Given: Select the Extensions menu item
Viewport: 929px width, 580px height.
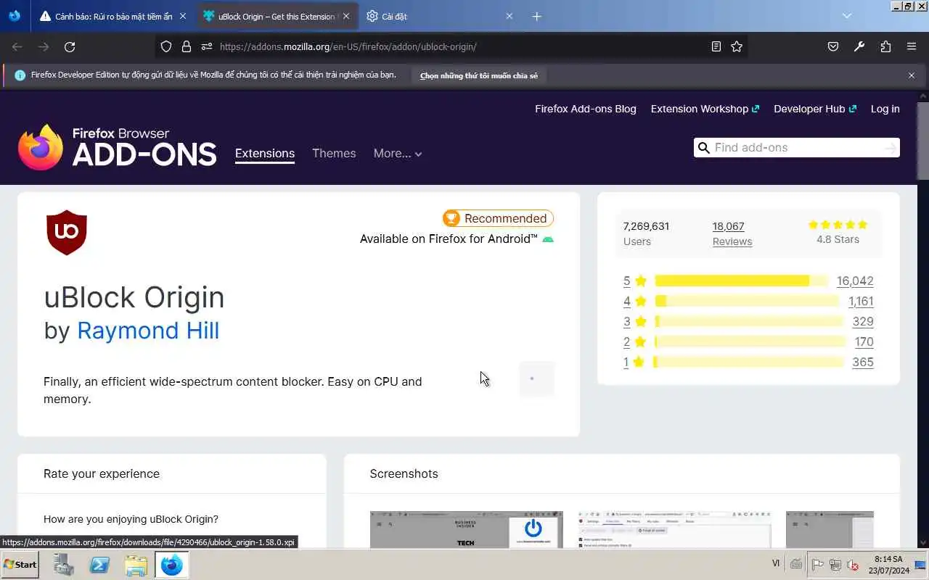Looking at the screenshot, I should pos(265,153).
